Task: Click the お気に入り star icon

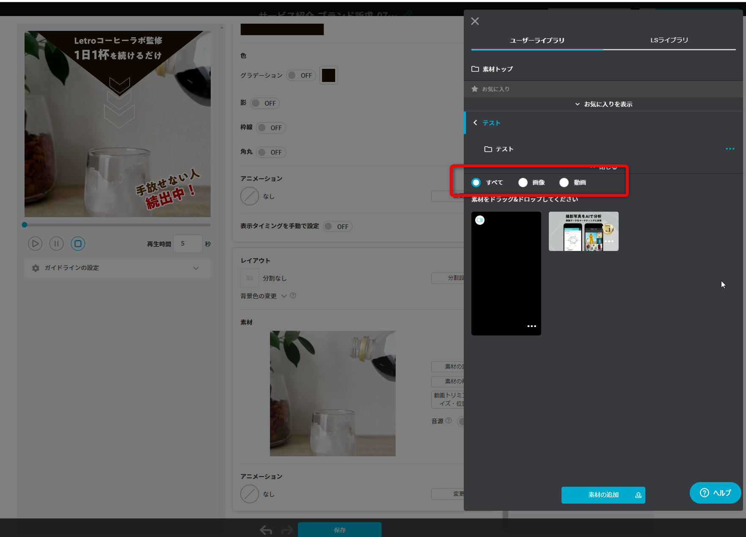Action: (x=475, y=89)
